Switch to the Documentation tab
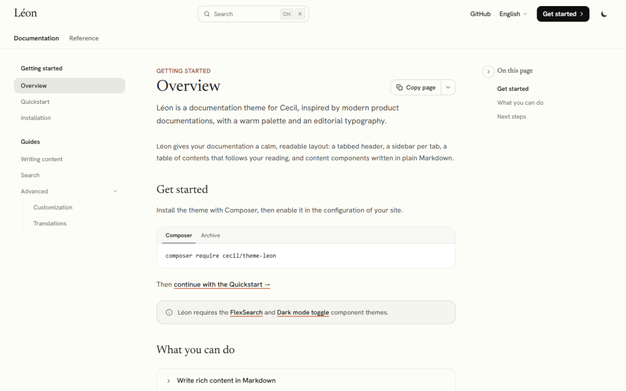Image resolution: width=626 pixels, height=391 pixels. tap(36, 38)
